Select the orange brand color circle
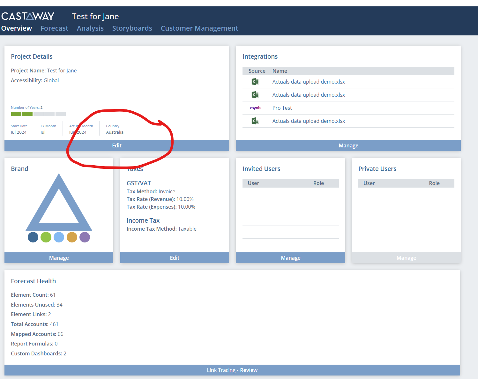 [72, 237]
